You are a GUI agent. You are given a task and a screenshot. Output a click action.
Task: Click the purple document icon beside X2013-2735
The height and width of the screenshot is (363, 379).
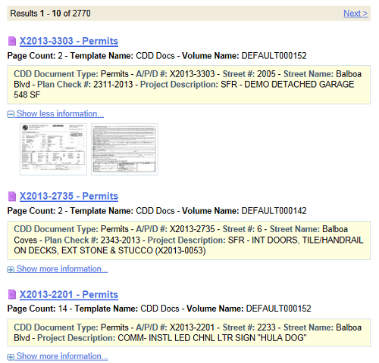[x=12, y=197]
